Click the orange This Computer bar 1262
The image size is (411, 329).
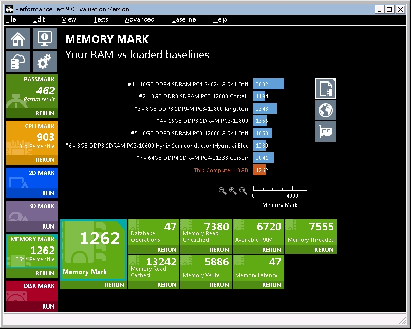[259, 170]
